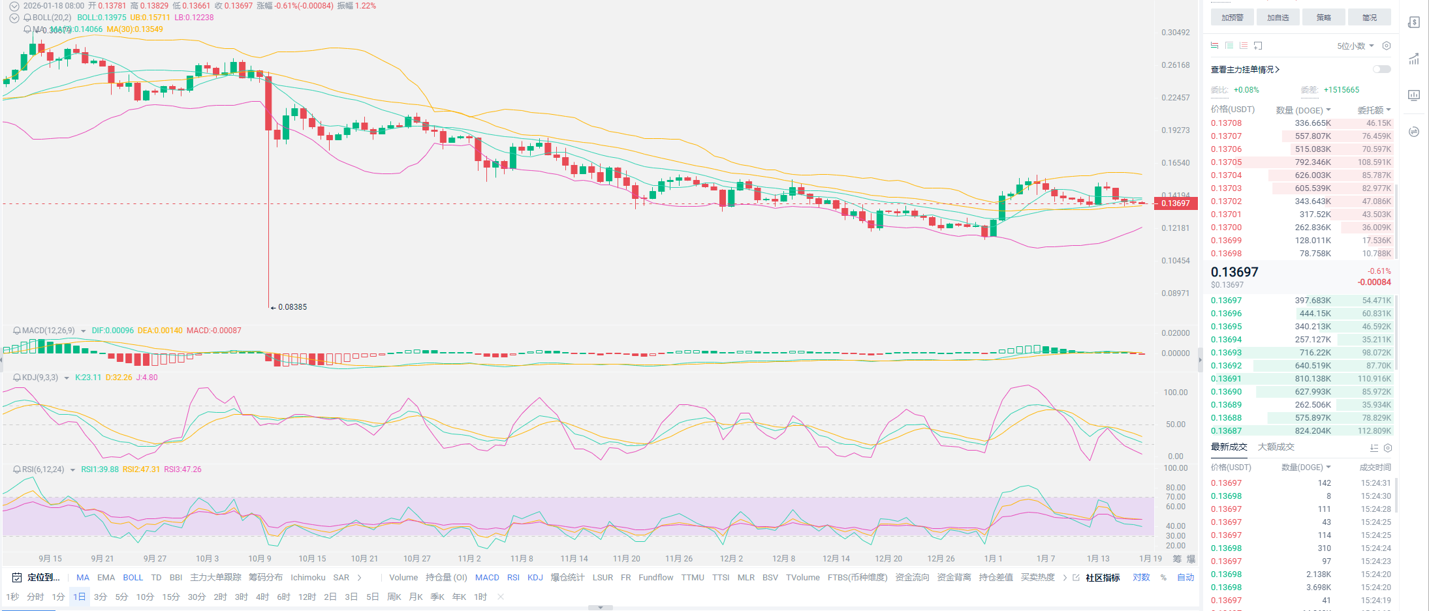This screenshot has height=611, width=1429.
Task: Open the rising bar chart sidebar icon
Action: (x=1413, y=59)
